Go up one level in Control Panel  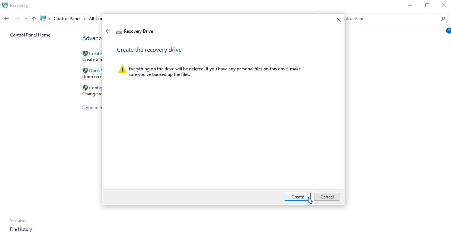click(x=34, y=19)
